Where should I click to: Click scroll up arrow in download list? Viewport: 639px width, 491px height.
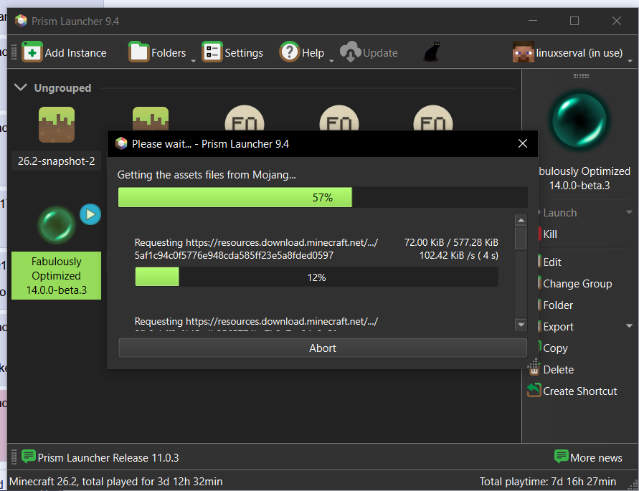tap(521, 221)
